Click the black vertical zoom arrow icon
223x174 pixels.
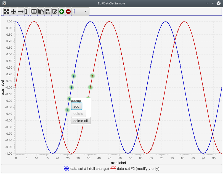coord(26,12)
